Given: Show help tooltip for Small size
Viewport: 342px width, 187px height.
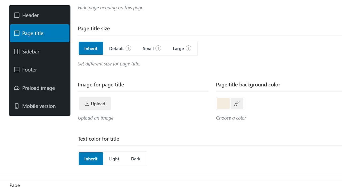Looking at the screenshot, I should (158, 48).
